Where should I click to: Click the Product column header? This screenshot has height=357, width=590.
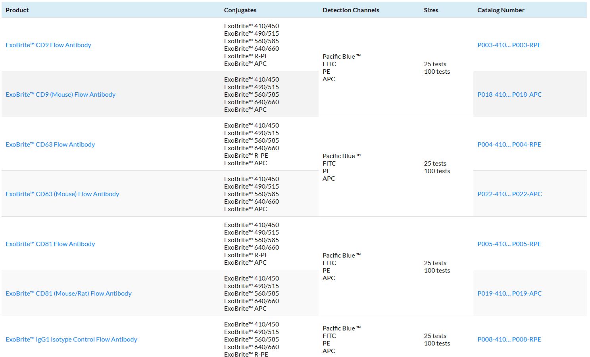tap(17, 10)
